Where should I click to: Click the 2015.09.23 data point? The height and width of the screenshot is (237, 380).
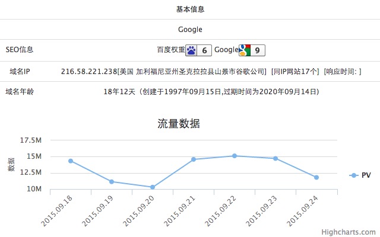[x=275, y=158]
